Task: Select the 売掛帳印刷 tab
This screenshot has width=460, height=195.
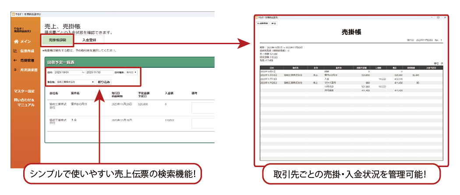Action: (x=57, y=40)
